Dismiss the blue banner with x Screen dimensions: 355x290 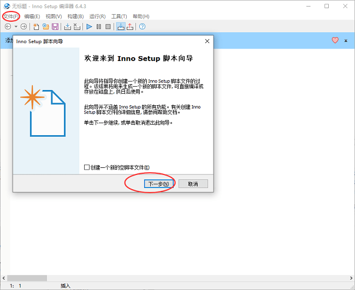click(x=346, y=41)
